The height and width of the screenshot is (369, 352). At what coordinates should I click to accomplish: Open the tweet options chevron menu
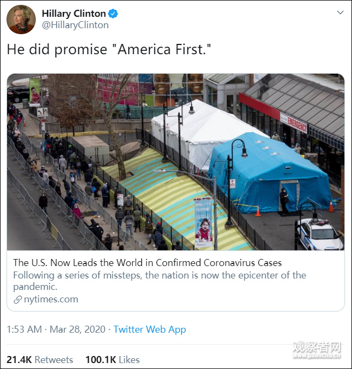tap(340, 12)
